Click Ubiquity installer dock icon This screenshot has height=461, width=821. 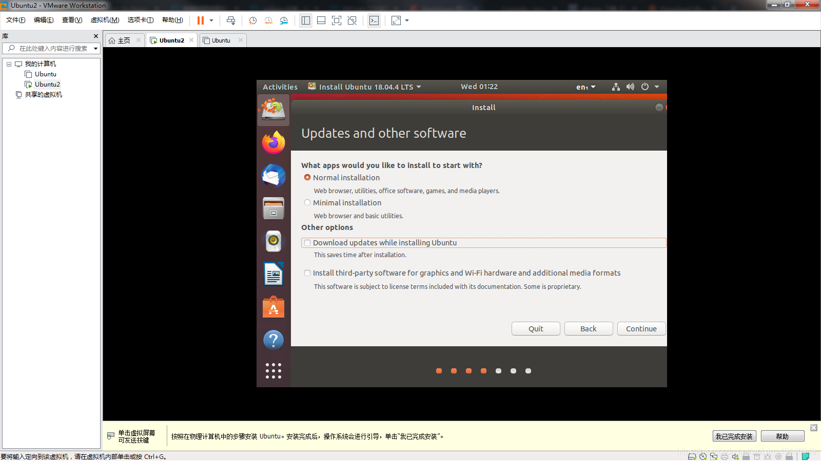[273, 110]
